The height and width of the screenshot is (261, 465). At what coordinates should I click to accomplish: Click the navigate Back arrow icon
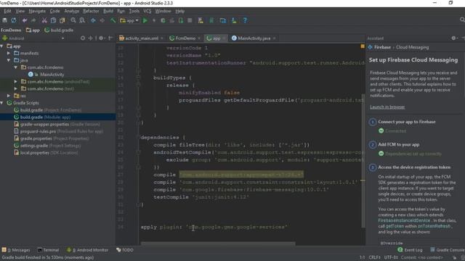click(x=93, y=20)
